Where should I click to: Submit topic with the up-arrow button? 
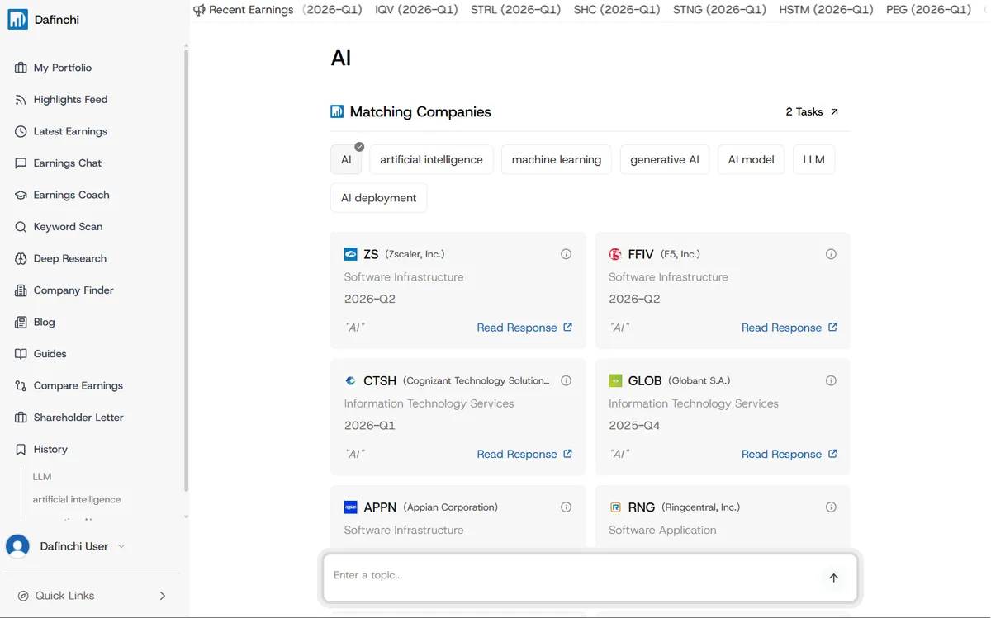point(833,578)
